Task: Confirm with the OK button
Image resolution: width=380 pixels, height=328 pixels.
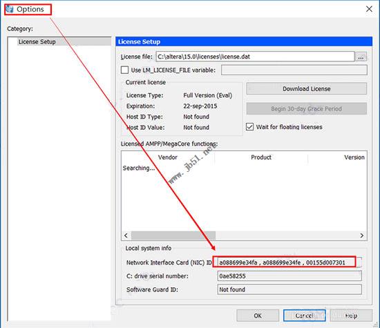Action: coord(258,316)
